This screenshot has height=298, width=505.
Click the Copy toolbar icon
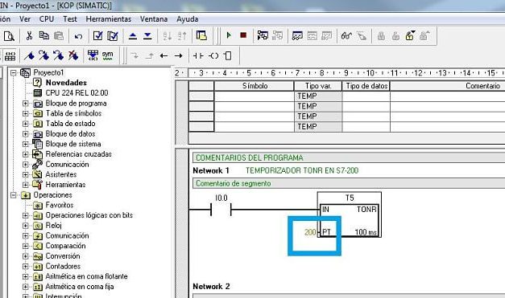pos(43,35)
